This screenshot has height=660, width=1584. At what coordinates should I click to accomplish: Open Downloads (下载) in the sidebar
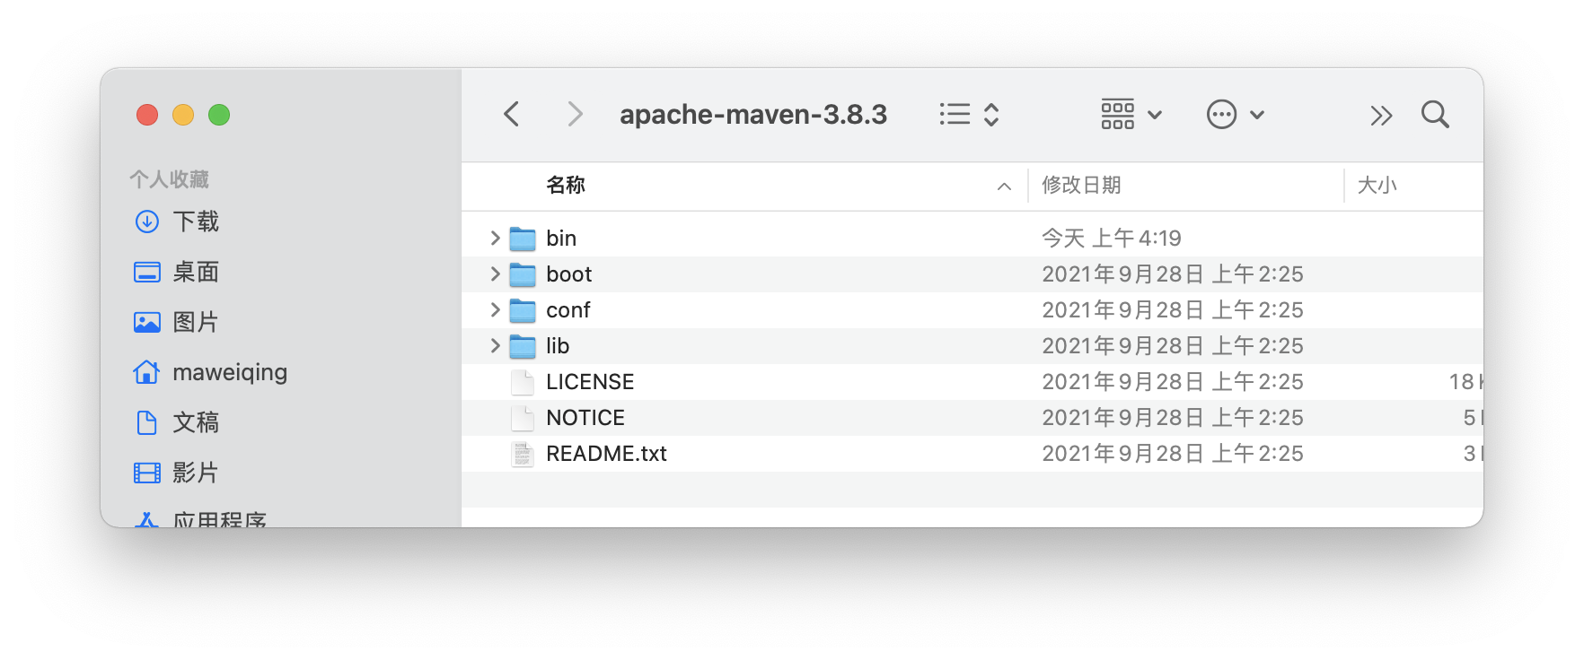coord(195,221)
